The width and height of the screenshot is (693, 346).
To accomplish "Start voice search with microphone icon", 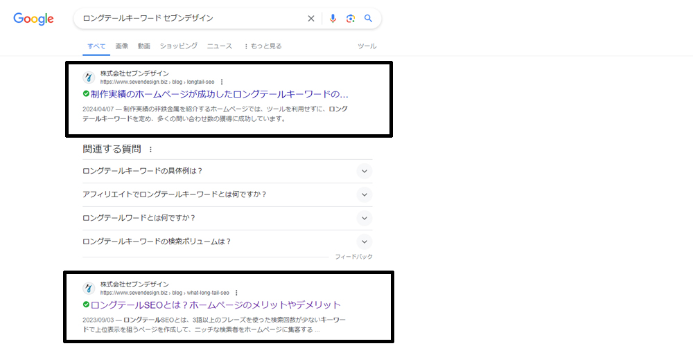I will coord(333,19).
